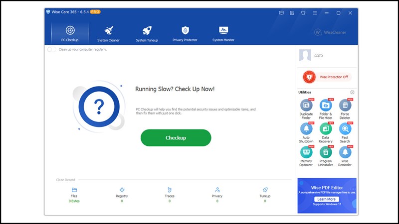
Task: Click the 0 Bytes files value
Action: [74, 201]
